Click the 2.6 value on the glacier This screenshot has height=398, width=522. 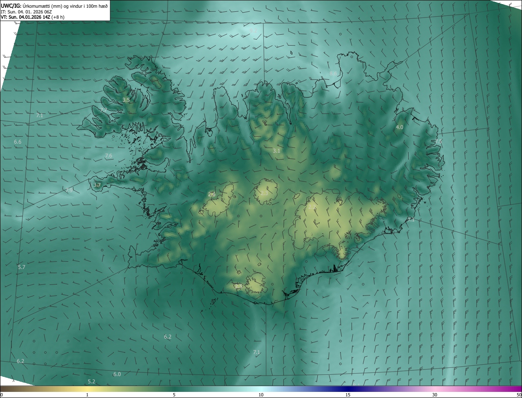(212, 194)
